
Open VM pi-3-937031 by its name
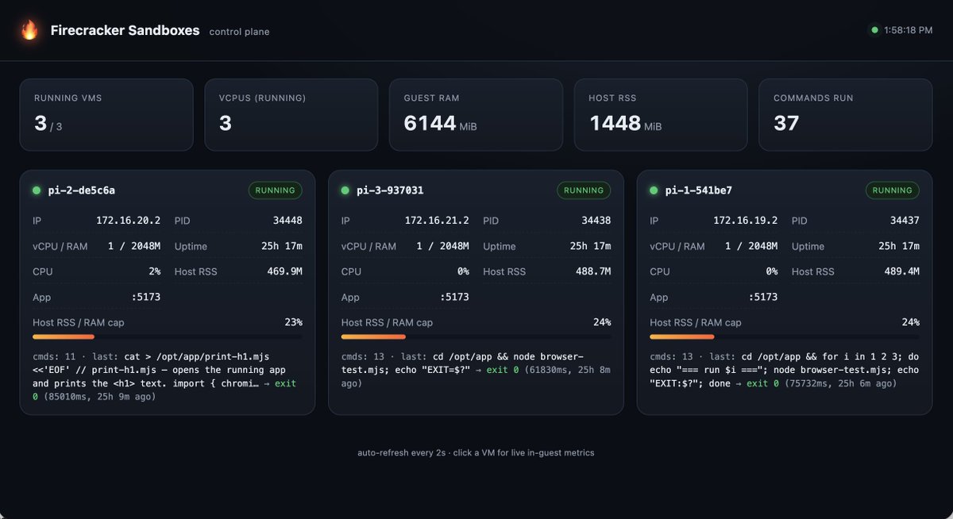(390, 190)
